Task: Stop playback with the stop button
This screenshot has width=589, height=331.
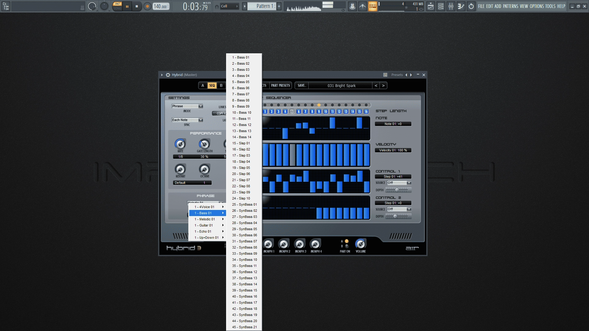Action: pyautogui.click(x=137, y=6)
